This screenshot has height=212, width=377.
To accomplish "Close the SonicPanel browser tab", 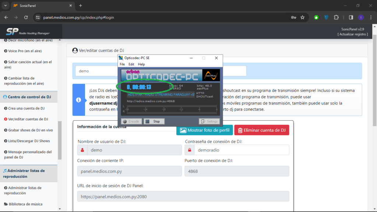I will coord(70,6).
